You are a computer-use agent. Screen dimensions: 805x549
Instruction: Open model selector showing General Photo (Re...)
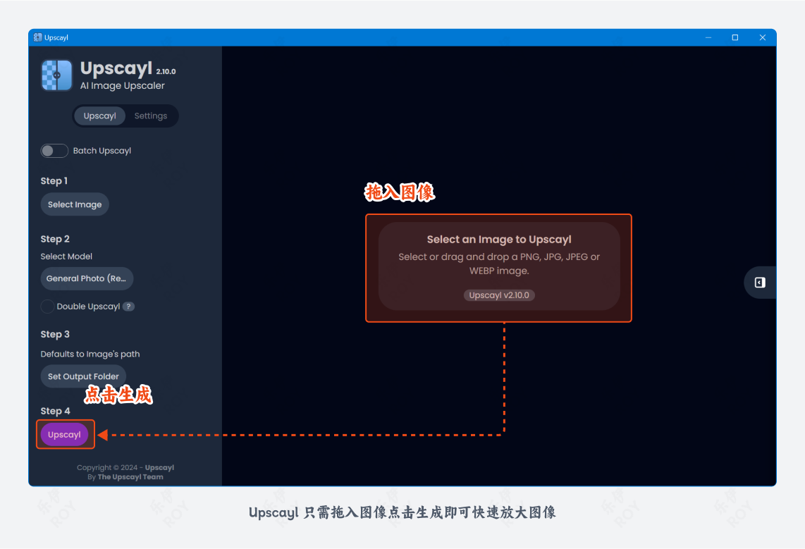click(86, 278)
